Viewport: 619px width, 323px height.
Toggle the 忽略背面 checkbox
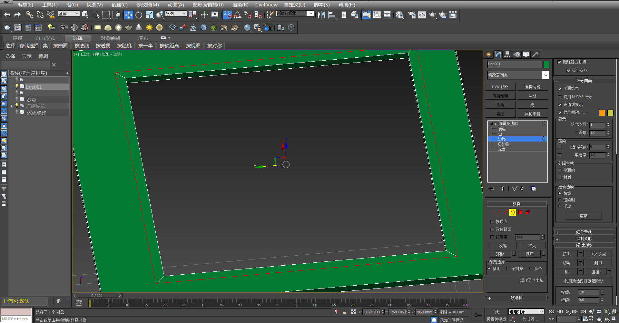point(492,229)
